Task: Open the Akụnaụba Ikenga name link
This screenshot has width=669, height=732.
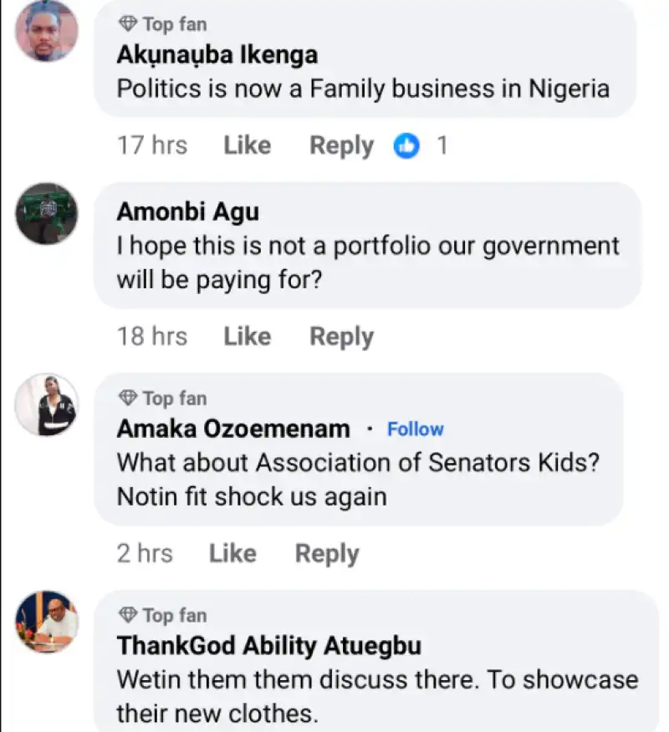Action: click(x=217, y=55)
